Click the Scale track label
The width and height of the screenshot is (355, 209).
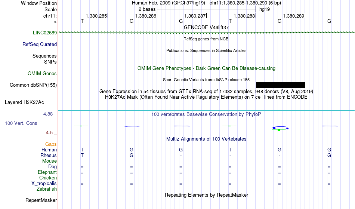click(50, 9)
